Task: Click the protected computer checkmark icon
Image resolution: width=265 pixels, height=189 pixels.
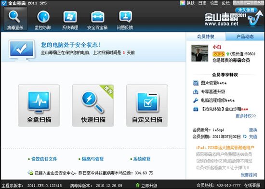Action: 22,50
